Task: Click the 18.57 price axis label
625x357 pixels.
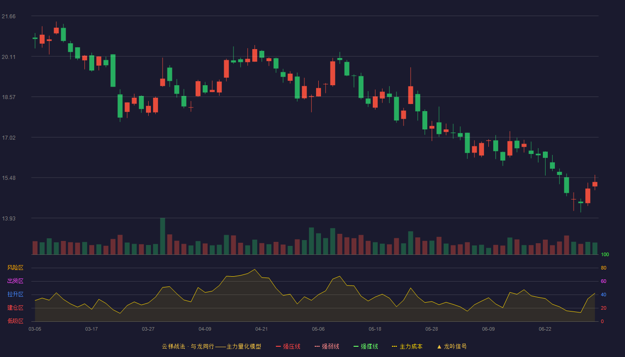Action: (x=8, y=97)
